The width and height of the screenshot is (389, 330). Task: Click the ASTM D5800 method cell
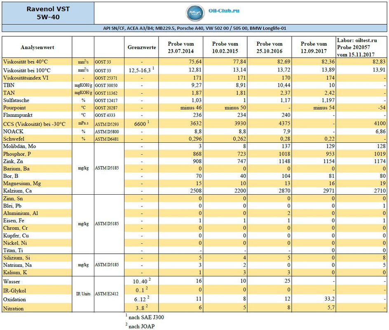[x=107, y=132]
